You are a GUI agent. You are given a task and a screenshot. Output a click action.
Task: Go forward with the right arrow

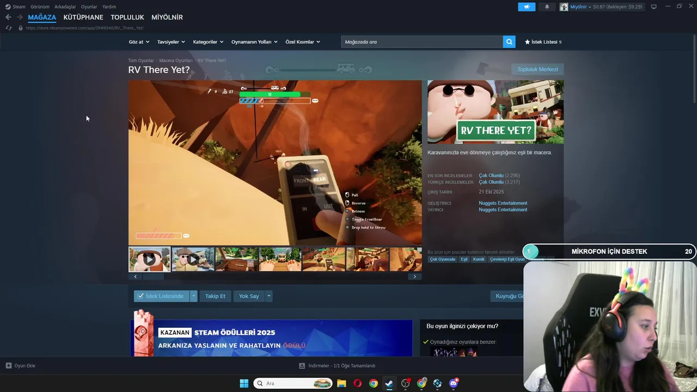pyautogui.click(x=20, y=17)
